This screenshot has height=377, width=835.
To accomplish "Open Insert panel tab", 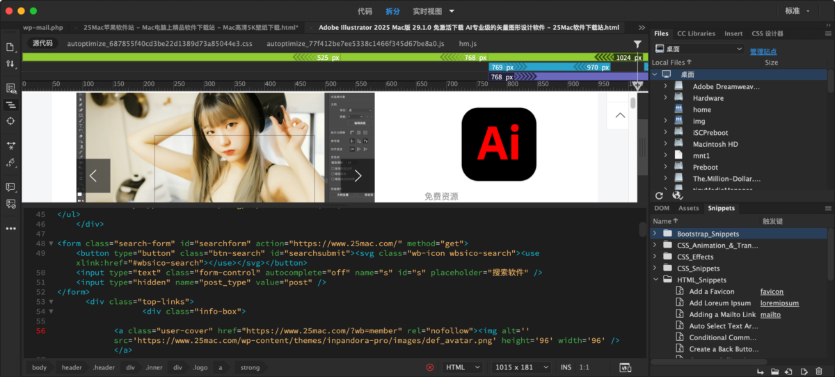I will 733,33.
